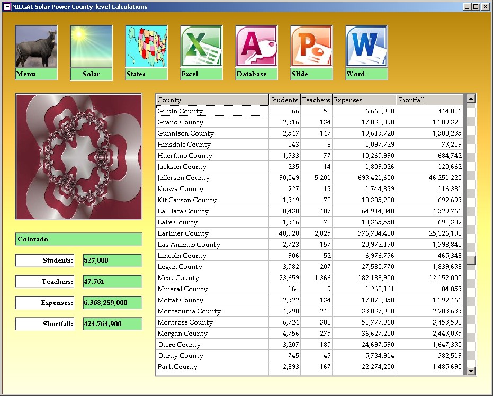Click the Larimer County cell
This screenshot has height=396, width=493.
183,233
